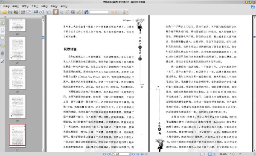Click the binoculars Find icon

click(86, 12)
